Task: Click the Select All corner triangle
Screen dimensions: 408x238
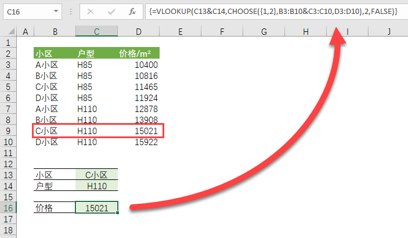Action: 11,31
